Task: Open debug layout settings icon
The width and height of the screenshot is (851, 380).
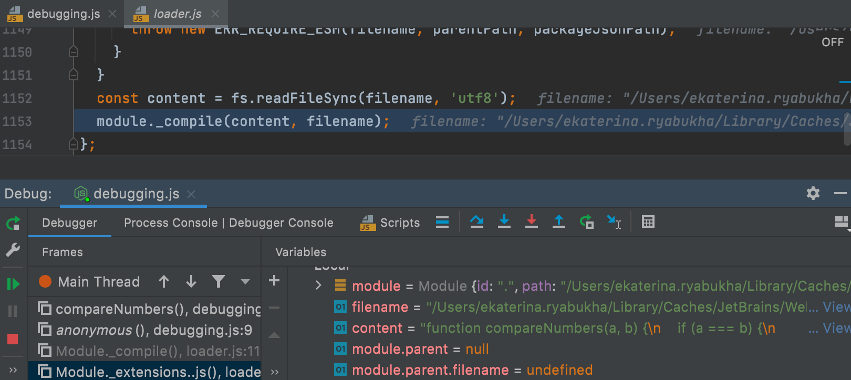Action: point(842,223)
